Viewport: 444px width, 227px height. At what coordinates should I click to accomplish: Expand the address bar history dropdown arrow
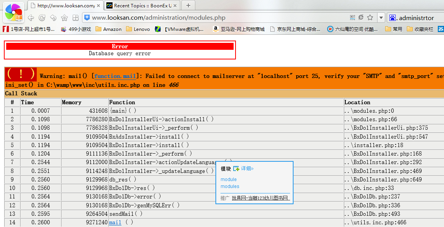(381, 18)
